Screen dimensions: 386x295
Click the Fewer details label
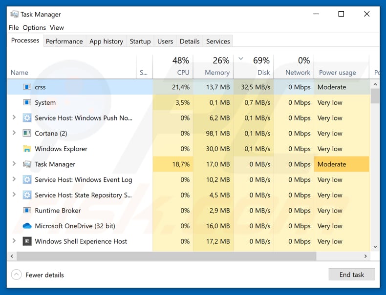pos(44,275)
